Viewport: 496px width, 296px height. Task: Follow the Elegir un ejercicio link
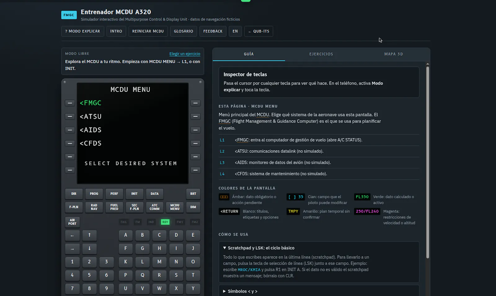pos(185,54)
